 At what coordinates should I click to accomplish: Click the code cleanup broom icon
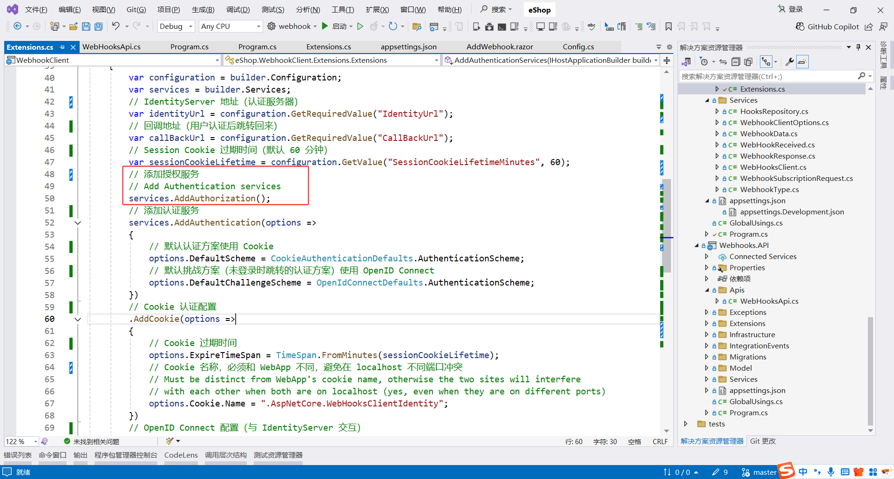pyautogui.click(x=170, y=441)
